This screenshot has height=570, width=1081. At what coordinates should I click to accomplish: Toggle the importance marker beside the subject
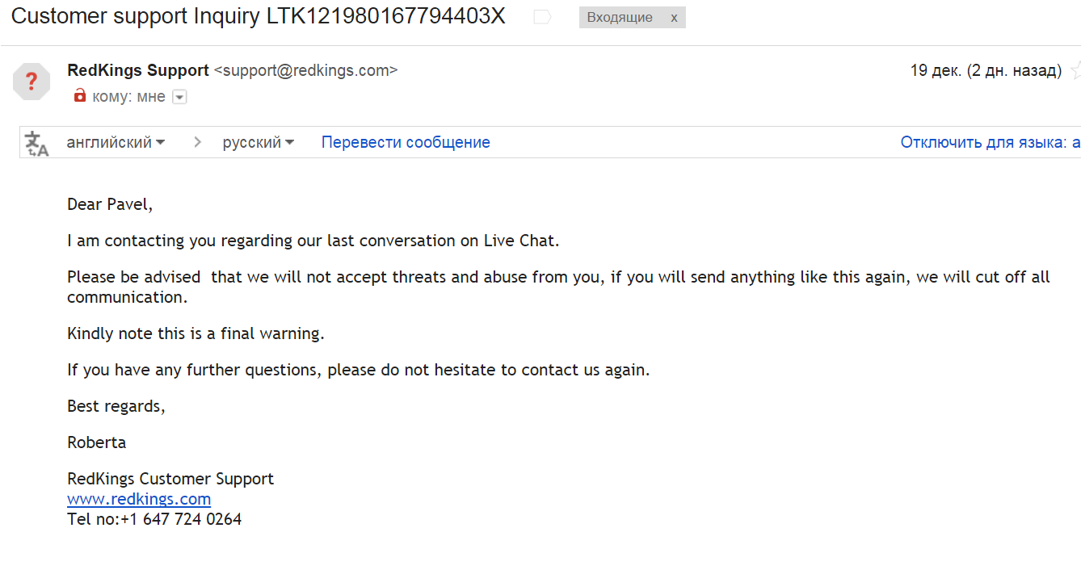pyautogui.click(x=542, y=17)
